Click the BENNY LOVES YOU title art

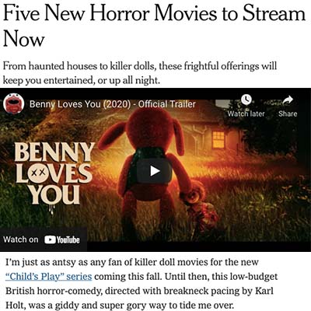point(54,176)
